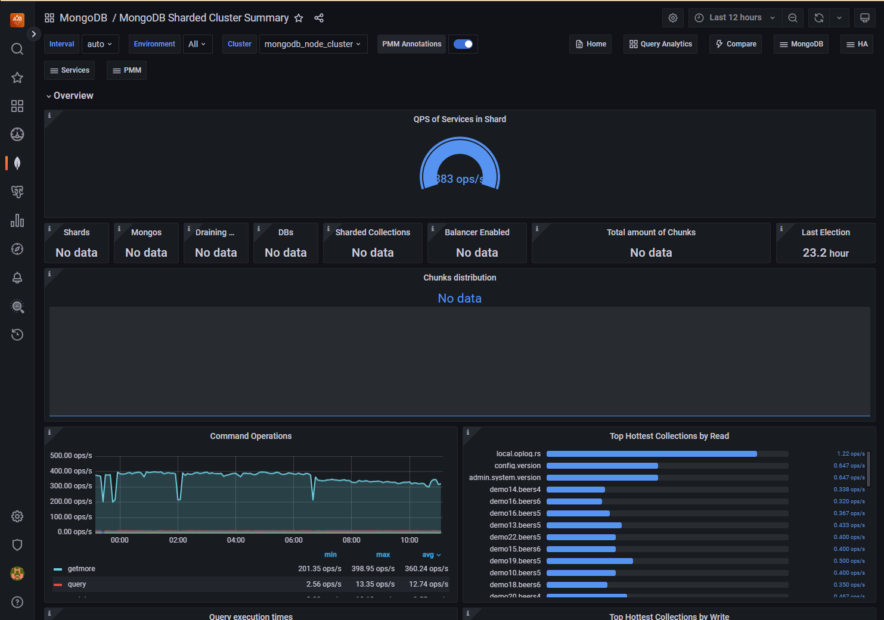Viewport: 884px width, 620px height.
Task: Open the MongoDB dashboards menu
Action: [801, 44]
